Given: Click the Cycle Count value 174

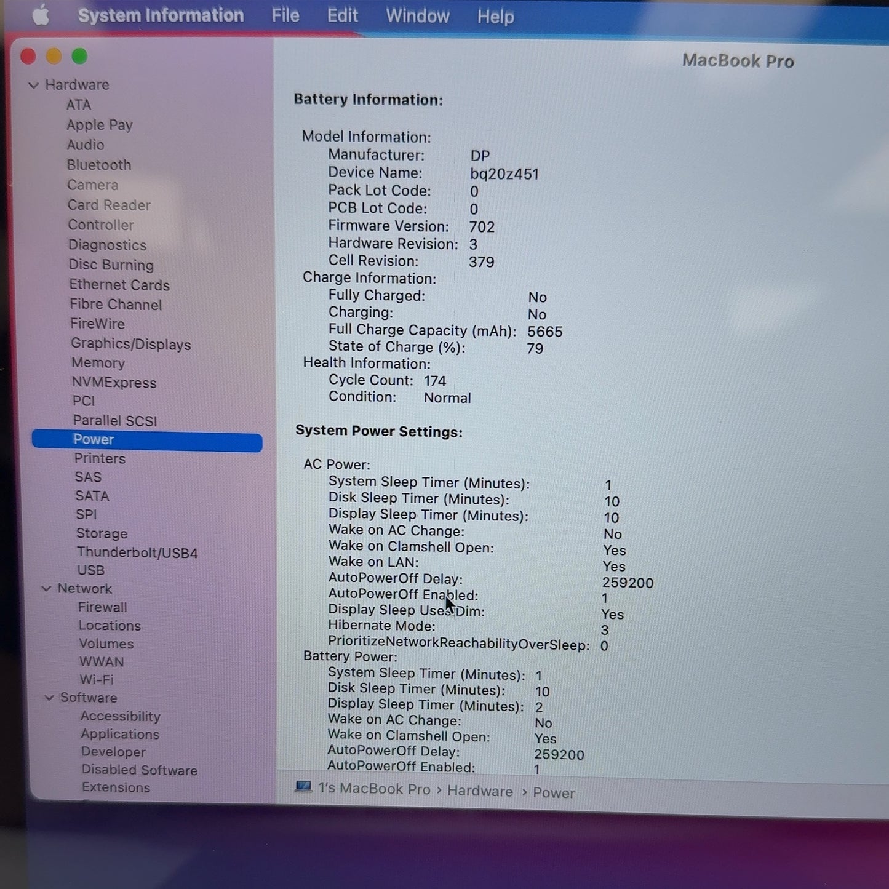Looking at the screenshot, I should point(435,381).
